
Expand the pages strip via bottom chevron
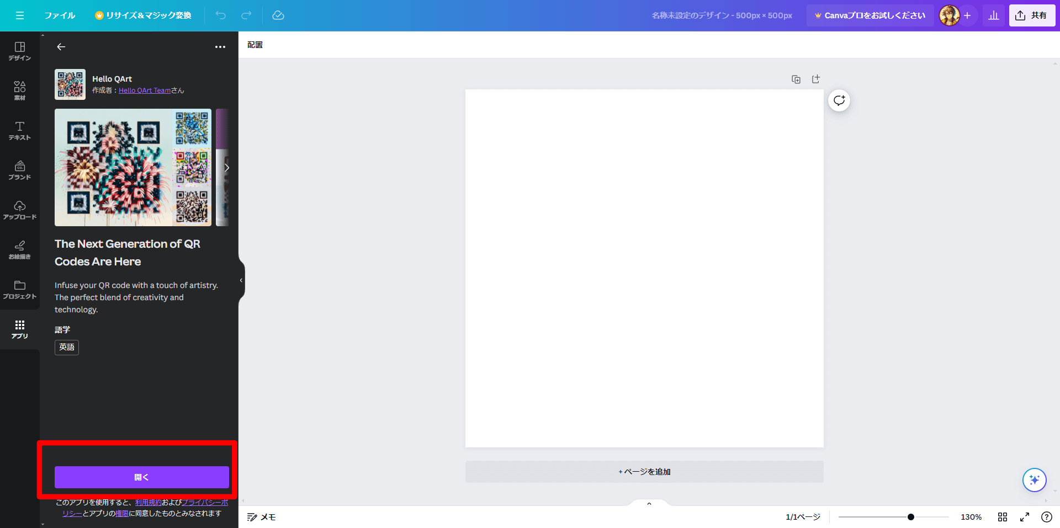tap(649, 503)
